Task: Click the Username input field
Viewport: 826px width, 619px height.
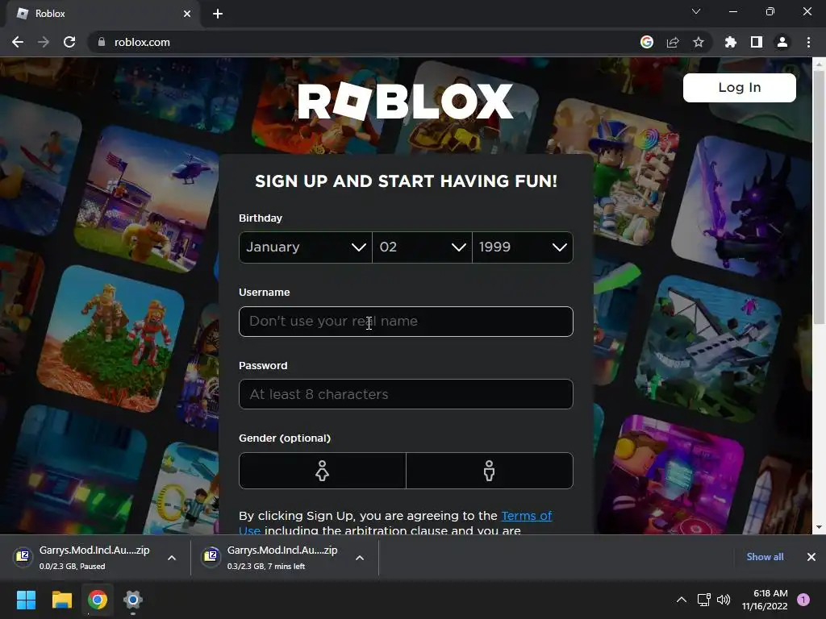Action: 406,321
